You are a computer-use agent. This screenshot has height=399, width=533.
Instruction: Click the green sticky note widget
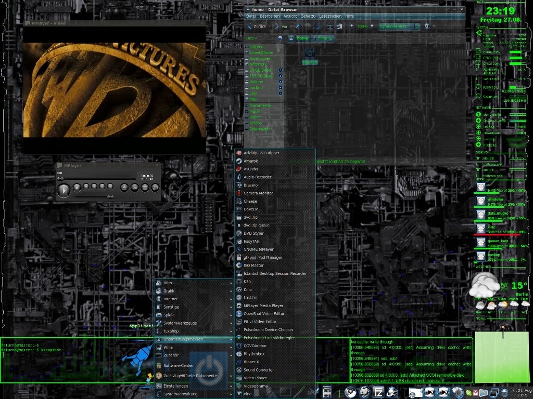(501, 357)
